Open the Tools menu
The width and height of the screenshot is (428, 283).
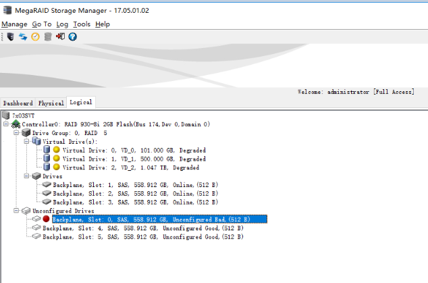point(81,24)
